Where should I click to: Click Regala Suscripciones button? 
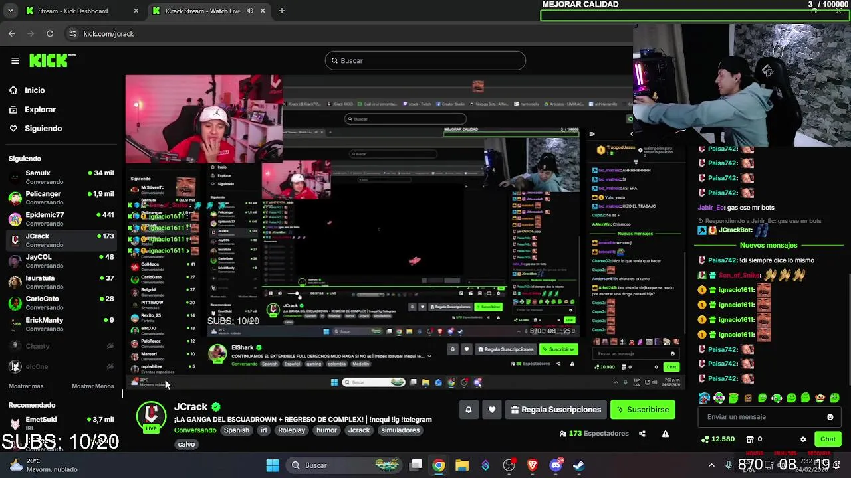pos(555,410)
